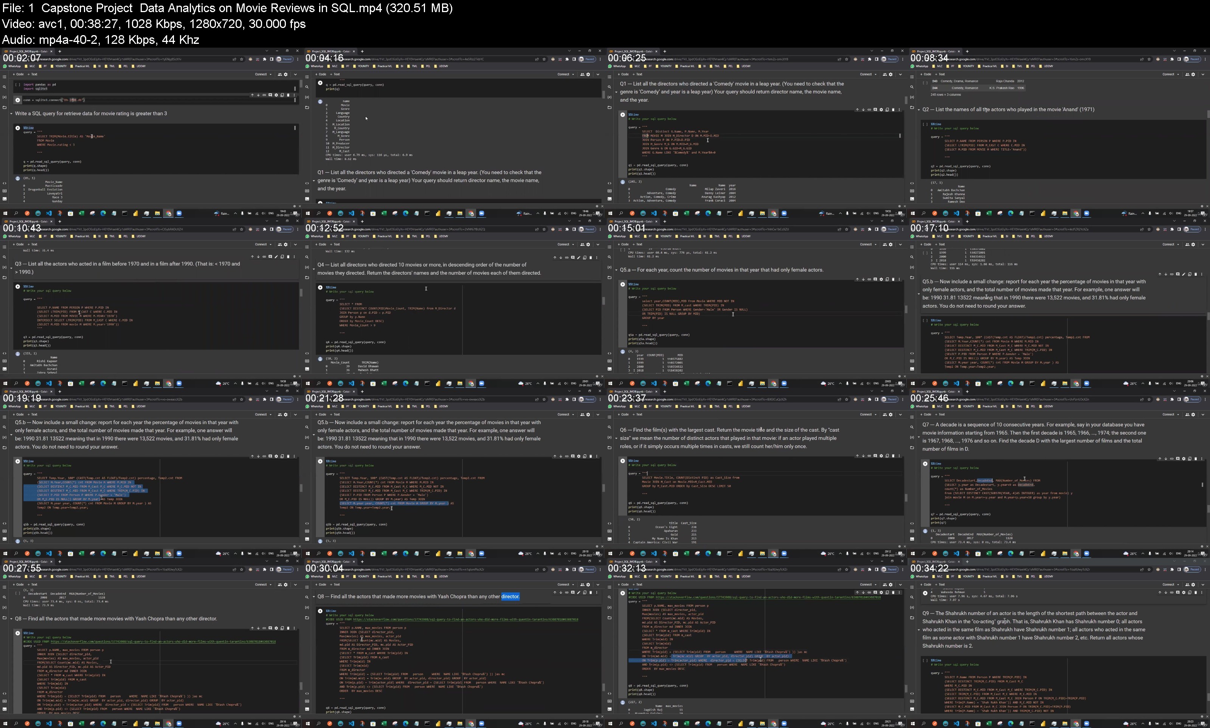Screen dimensions: 1210x728
Task: Select Project_SQL_IMDB.ipynb tab in 00:32:13 frame
Action: point(633,562)
